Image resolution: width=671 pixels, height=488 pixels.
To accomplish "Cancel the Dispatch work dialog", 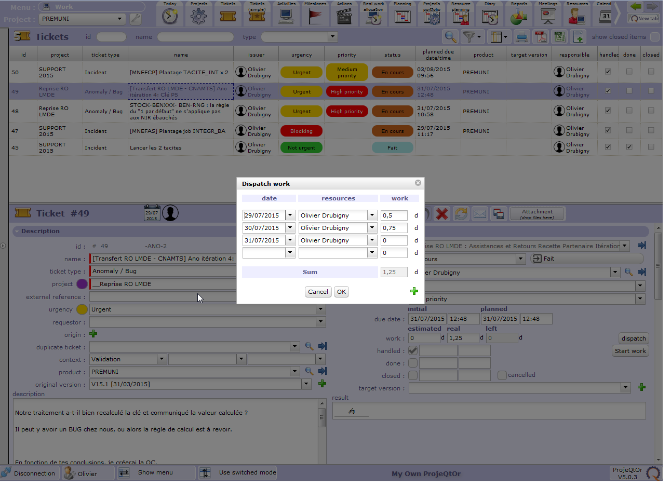I will click(318, 292).
